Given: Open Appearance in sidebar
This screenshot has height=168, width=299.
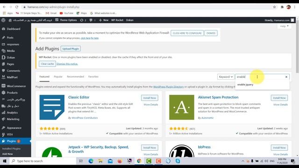Looking at the screenshot, I should [x=14, y=128].
